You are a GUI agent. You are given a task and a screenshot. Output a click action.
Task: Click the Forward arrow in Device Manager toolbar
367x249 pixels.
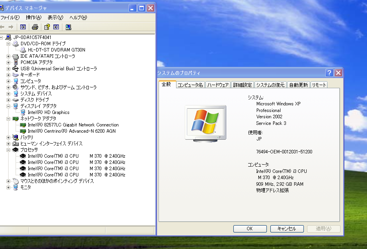click(x=11, y=27)
